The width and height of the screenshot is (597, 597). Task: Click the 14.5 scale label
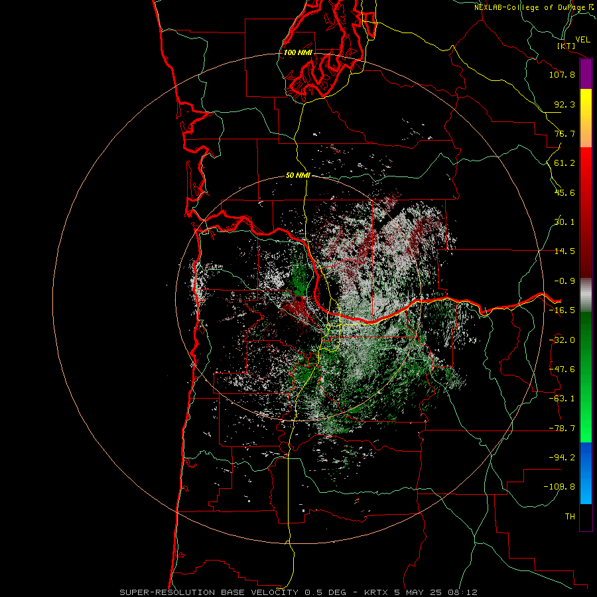point(564,251)
